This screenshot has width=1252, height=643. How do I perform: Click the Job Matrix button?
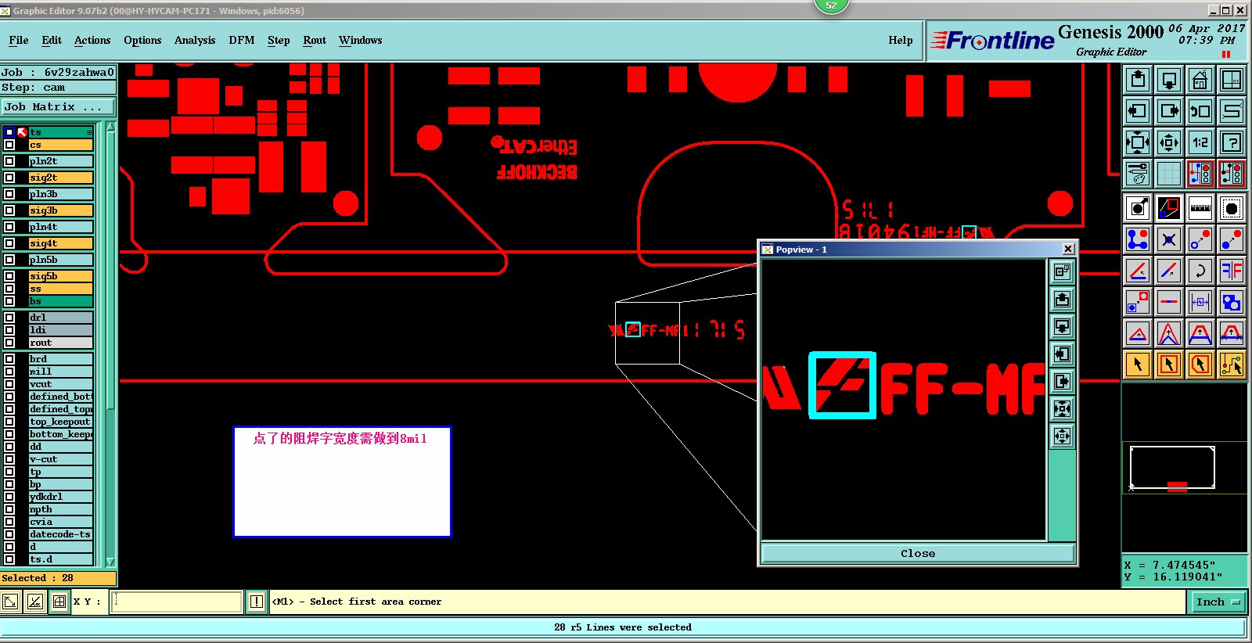(58, 106)
